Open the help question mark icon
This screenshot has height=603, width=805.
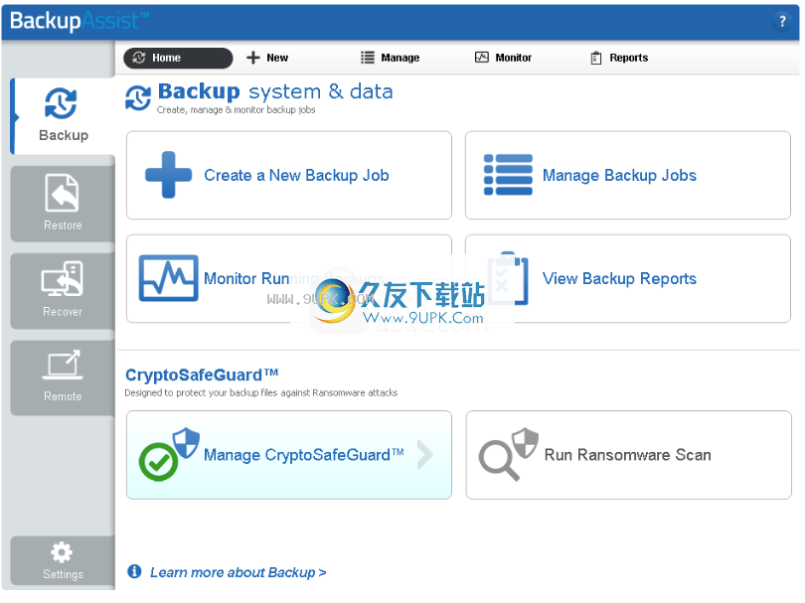pyautogui.click(x=782, y=22)
